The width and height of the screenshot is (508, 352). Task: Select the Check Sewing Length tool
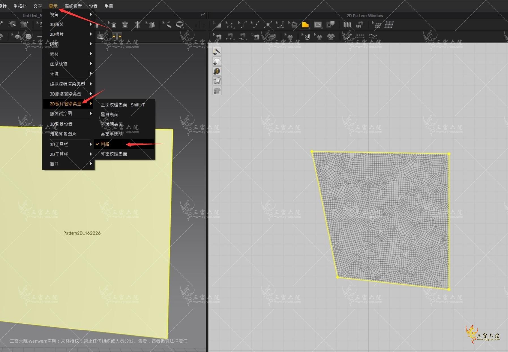(x=255, y=36)
